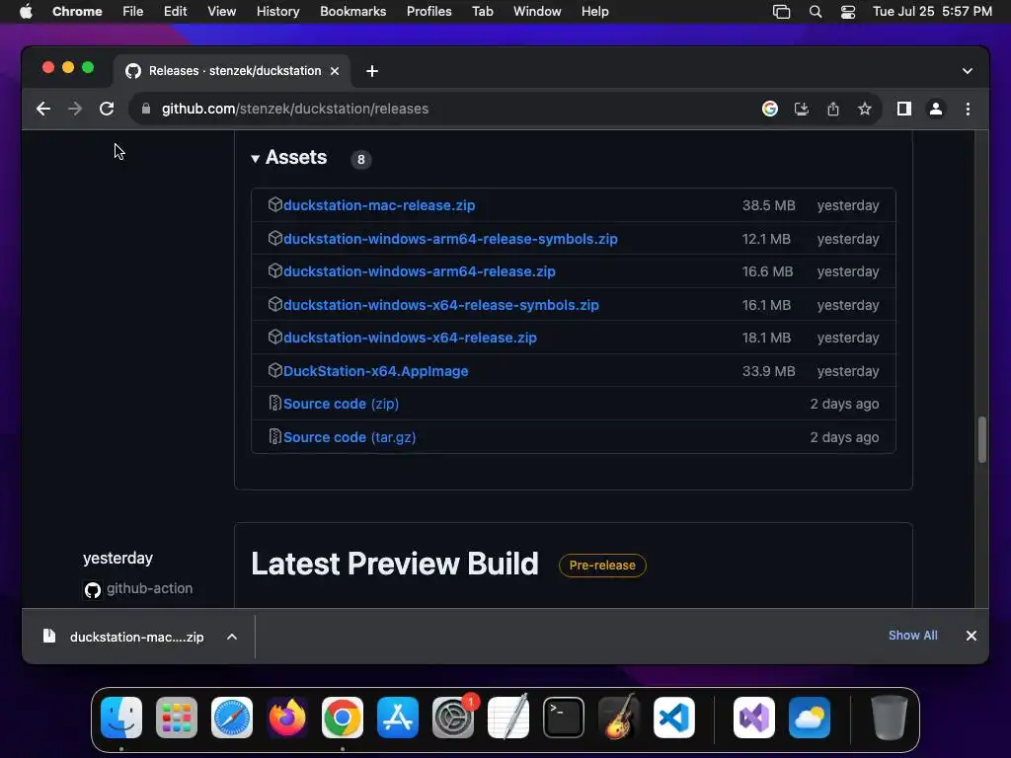Click the Share icon in address bar
Viewport: 1011px width, 758px height.
833,109
